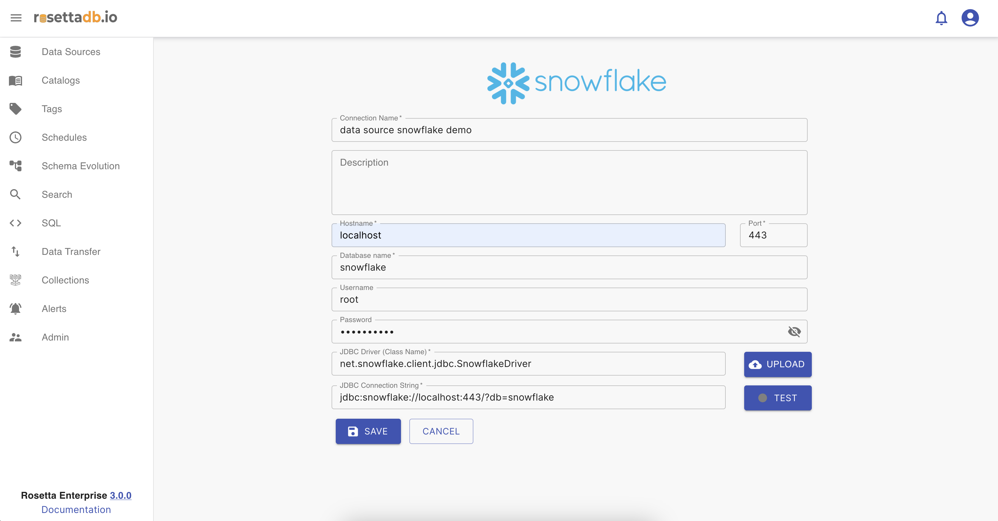Screen dimensions: 998x521
Task: Click the Schema Evolution tree icon
Action: pos(15,166)
